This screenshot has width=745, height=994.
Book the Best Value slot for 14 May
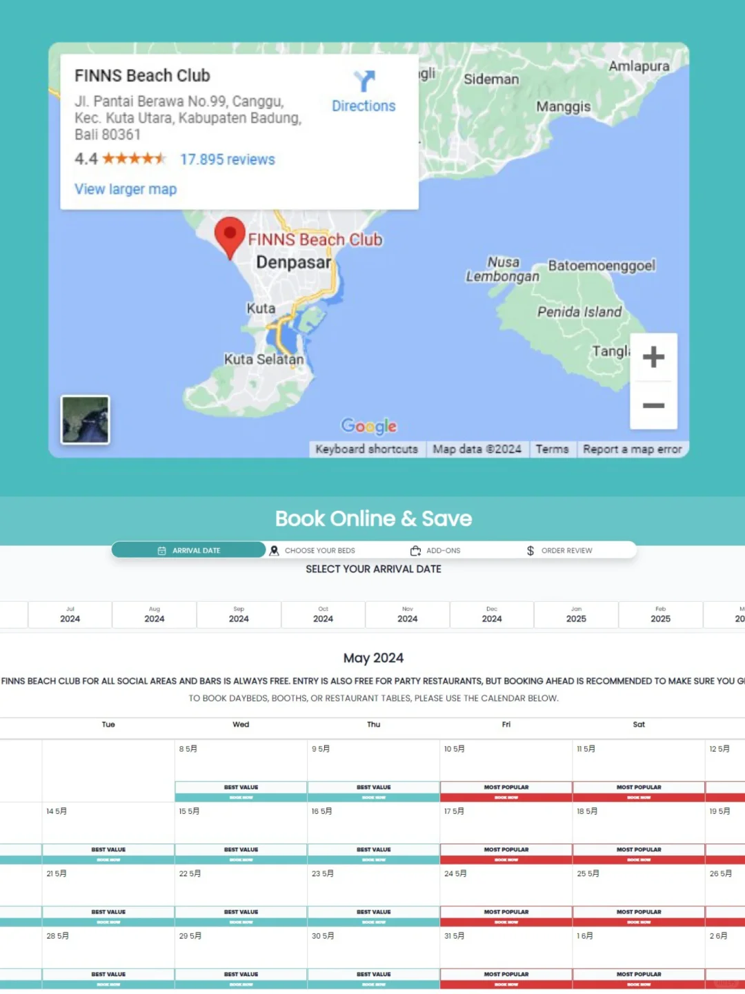pos(108,854)
